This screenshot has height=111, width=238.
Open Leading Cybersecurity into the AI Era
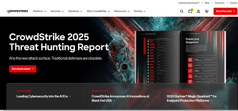tap(43, 96)
